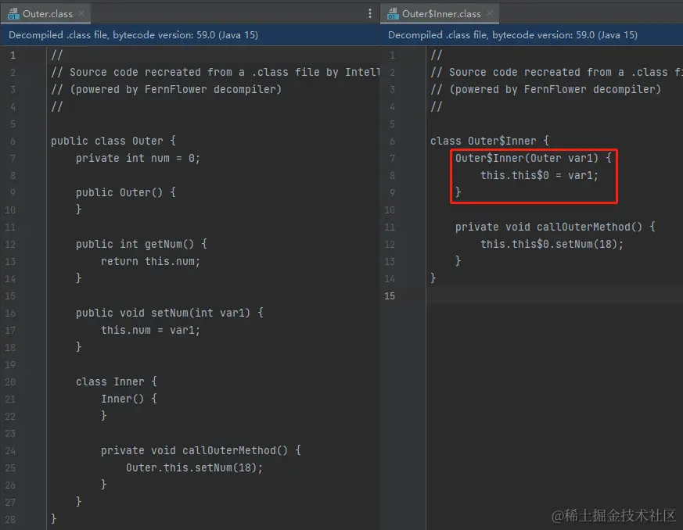Click '(powered by FernFlower decompiler)' comment in left editor

pyautogui.click(x=167, y=90)
